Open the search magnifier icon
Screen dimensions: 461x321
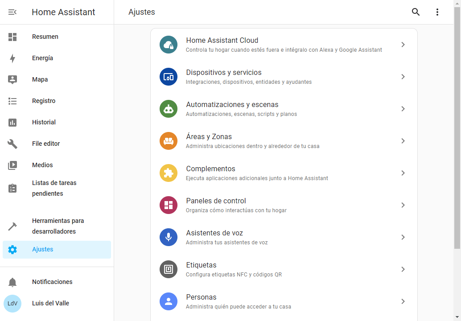pos(416,12)
